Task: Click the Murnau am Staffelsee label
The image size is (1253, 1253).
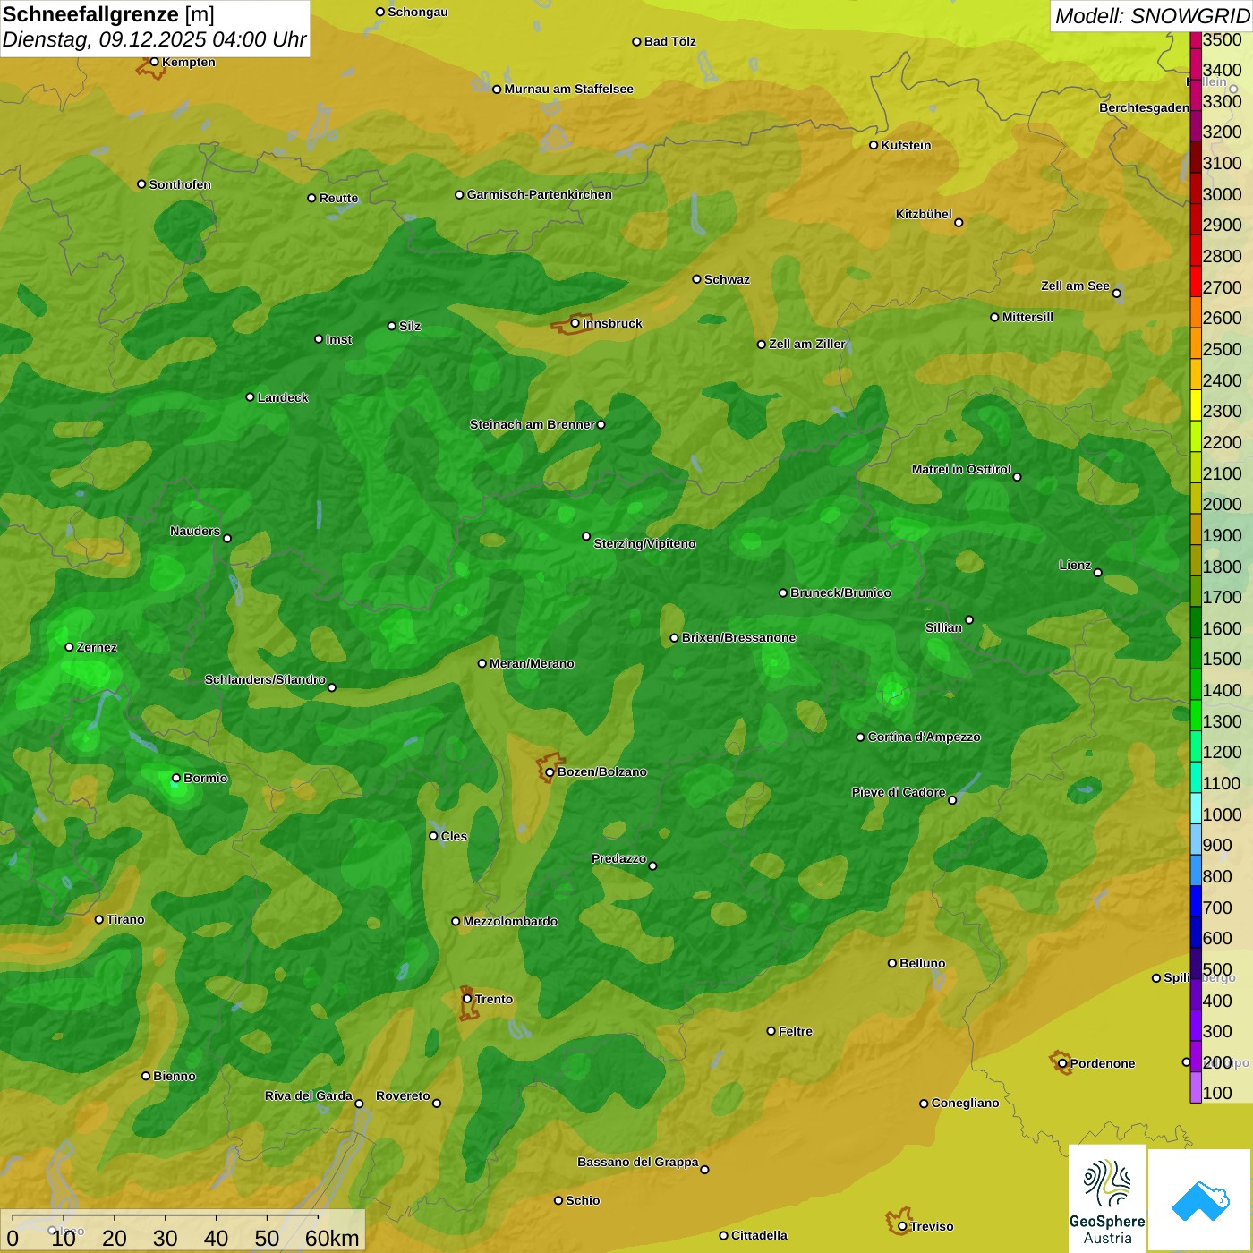Action: tap(568, 89)
